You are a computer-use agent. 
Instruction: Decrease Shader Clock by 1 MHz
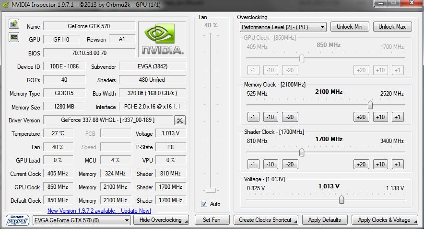[253, 164]
